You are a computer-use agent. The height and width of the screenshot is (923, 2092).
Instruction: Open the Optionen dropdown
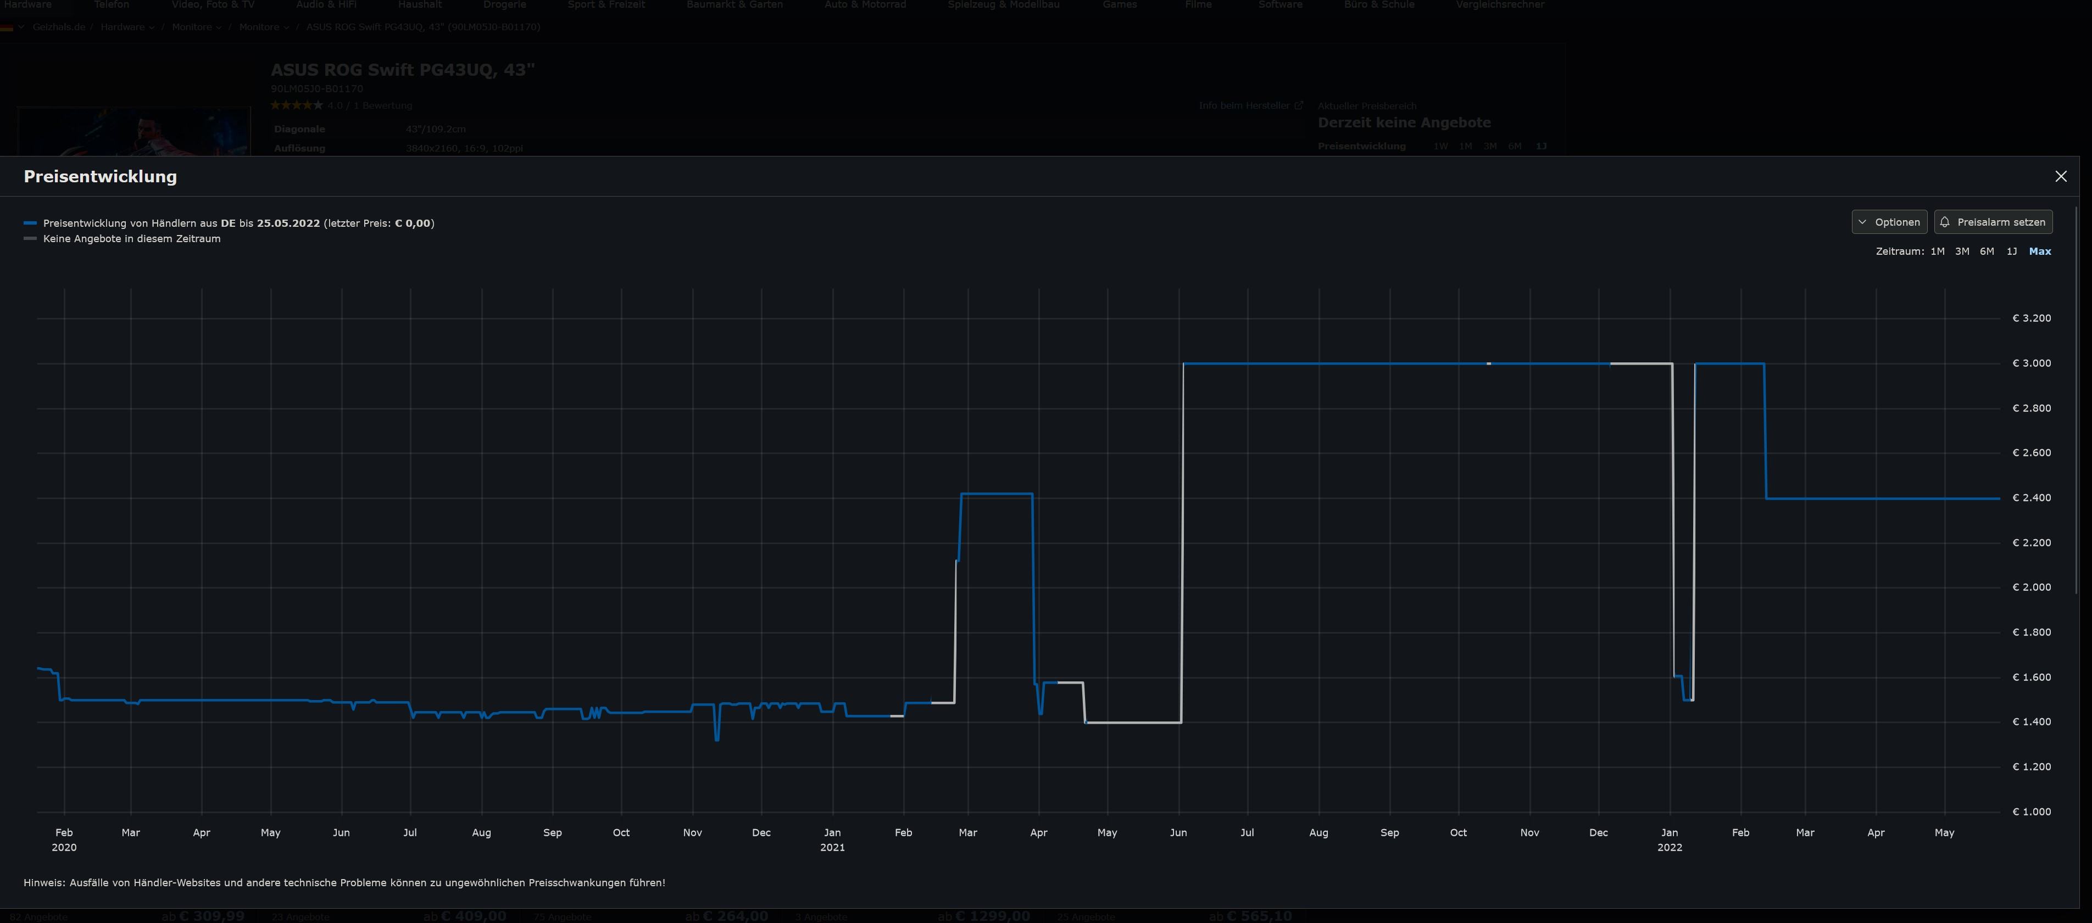(1889, 222)
